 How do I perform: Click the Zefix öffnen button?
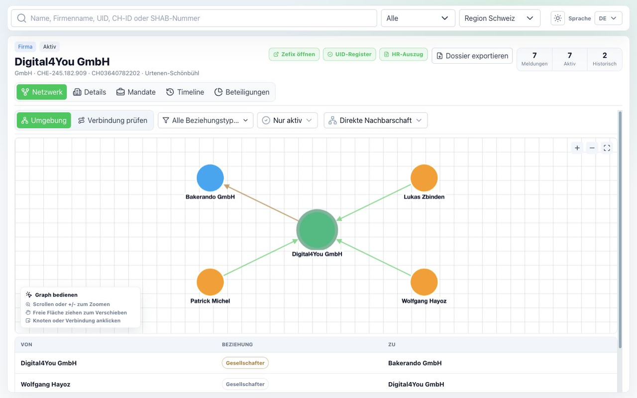(294, 54)
